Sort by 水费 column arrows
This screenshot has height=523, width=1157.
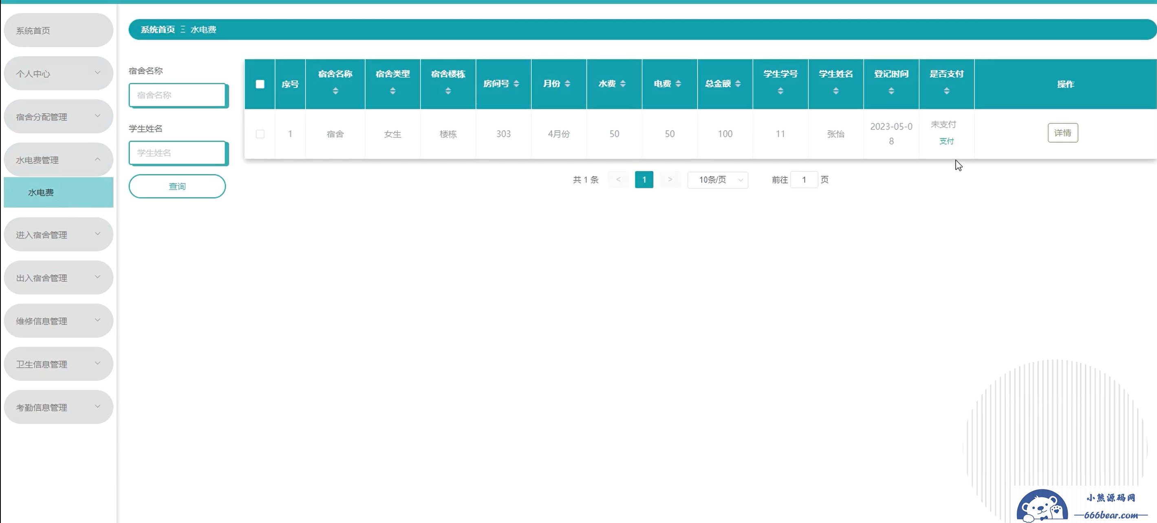623,83
